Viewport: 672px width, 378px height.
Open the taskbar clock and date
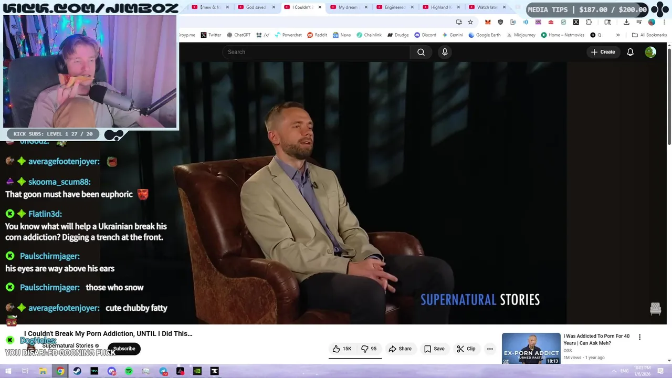pos(642,371)
